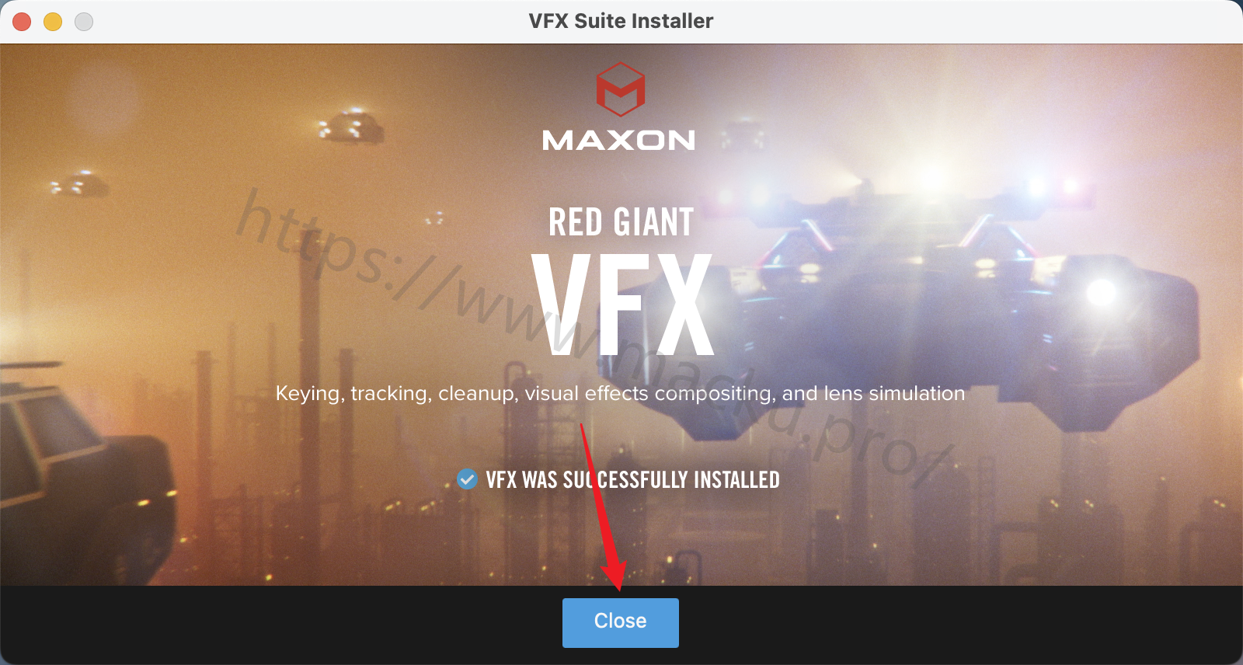Click the red Maxon cube logo

[620, 89]
